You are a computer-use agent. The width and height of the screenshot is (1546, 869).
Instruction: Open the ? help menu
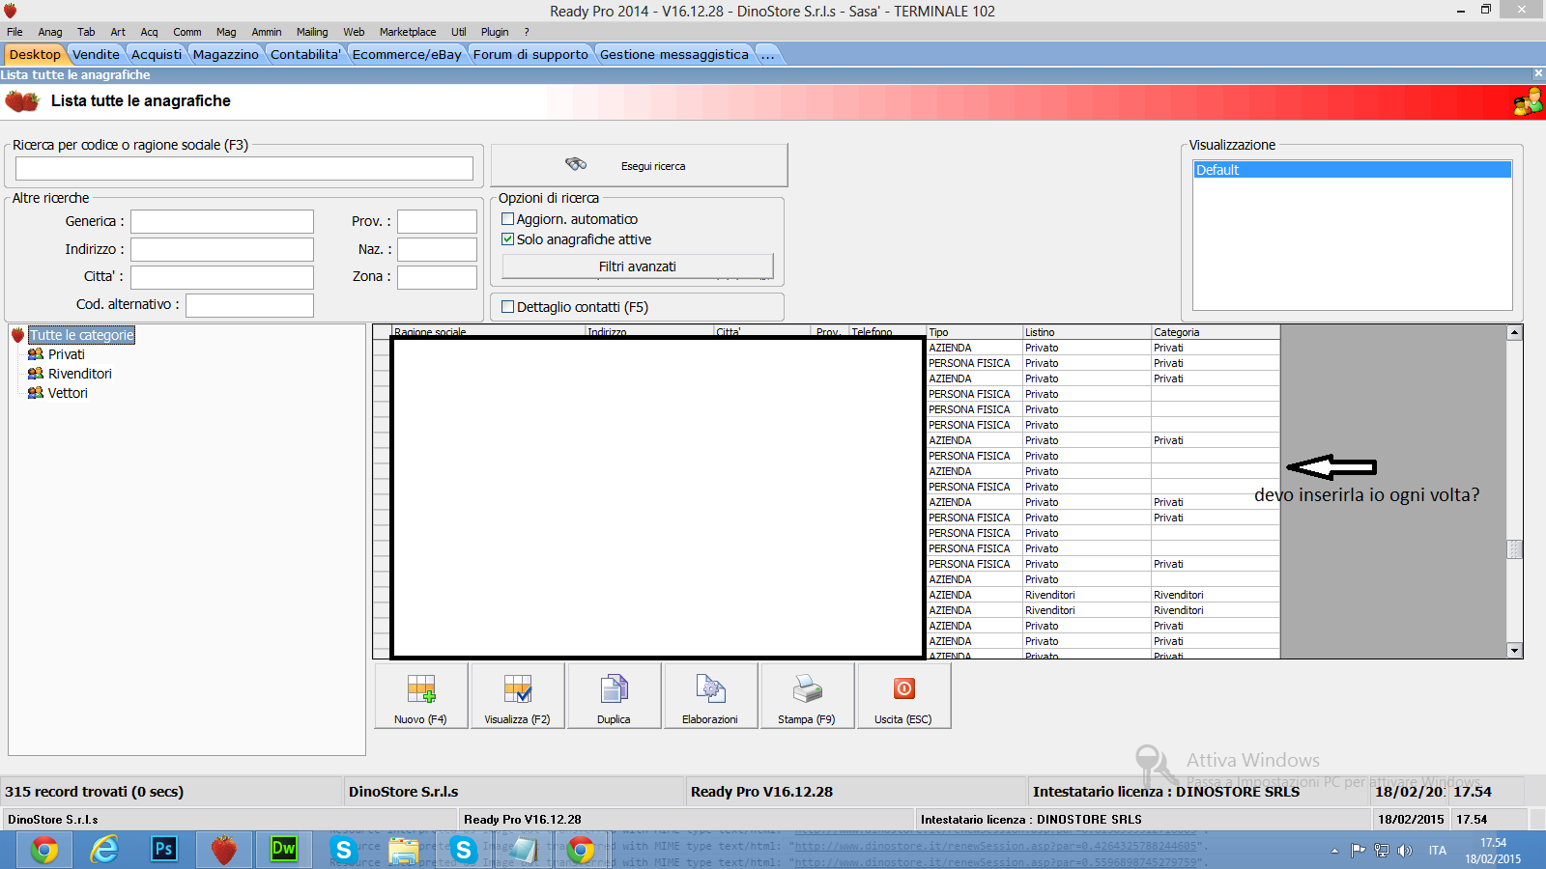point(527,32)
